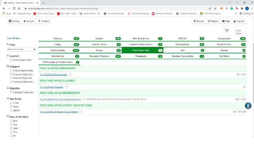
Task: Open the shopping cart
Action: click(x=234, y=31)
